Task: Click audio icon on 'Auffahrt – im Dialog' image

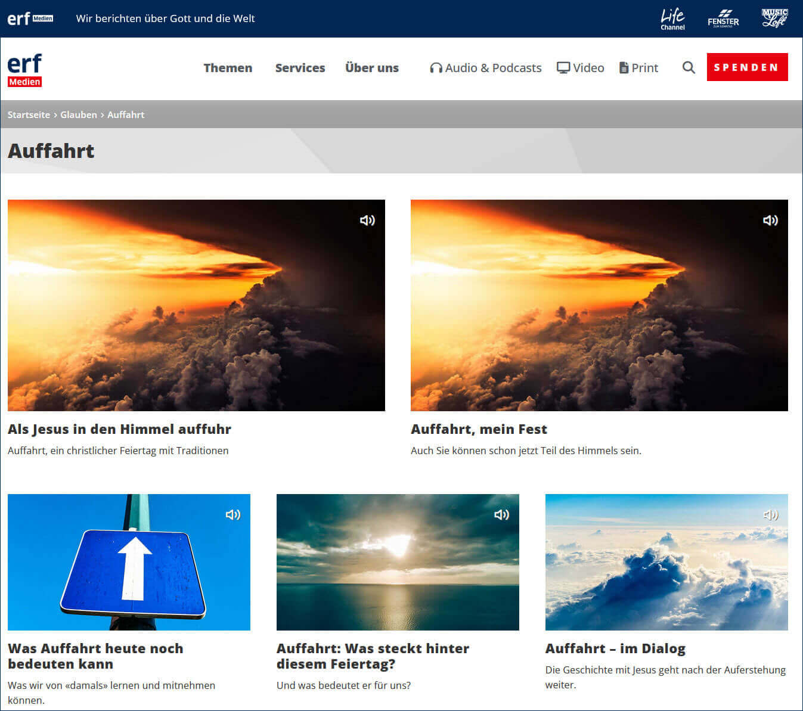Action: (x=770, y=514)
